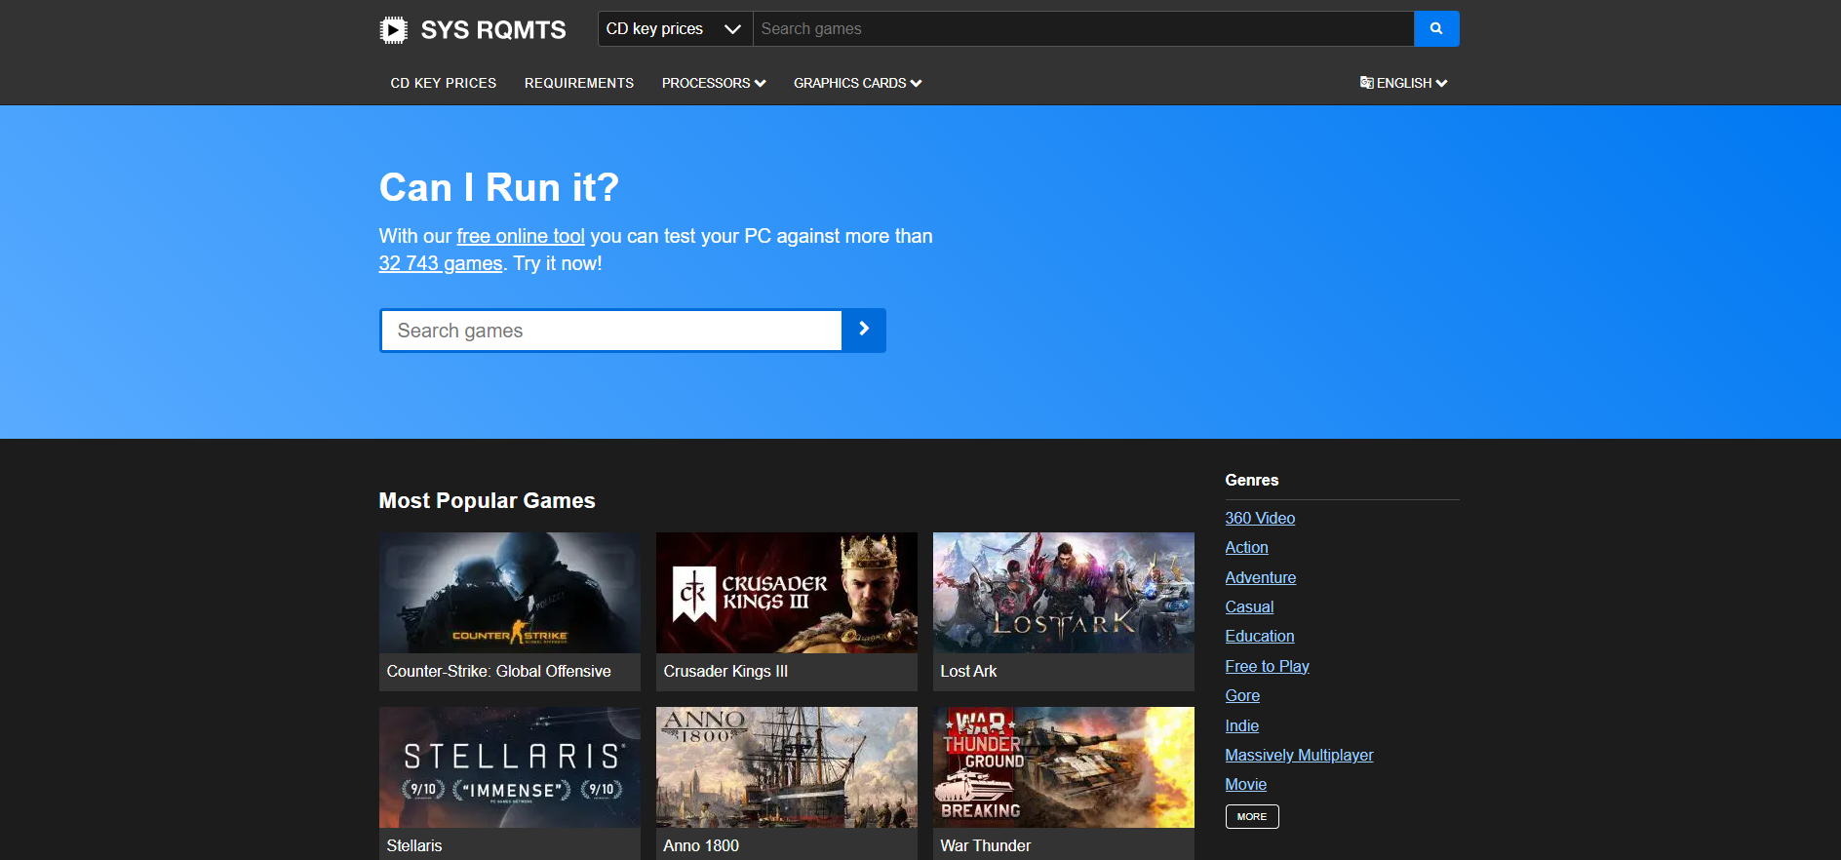
Task: Click the SYS RQMTS site title
Action: click(493, 30)
